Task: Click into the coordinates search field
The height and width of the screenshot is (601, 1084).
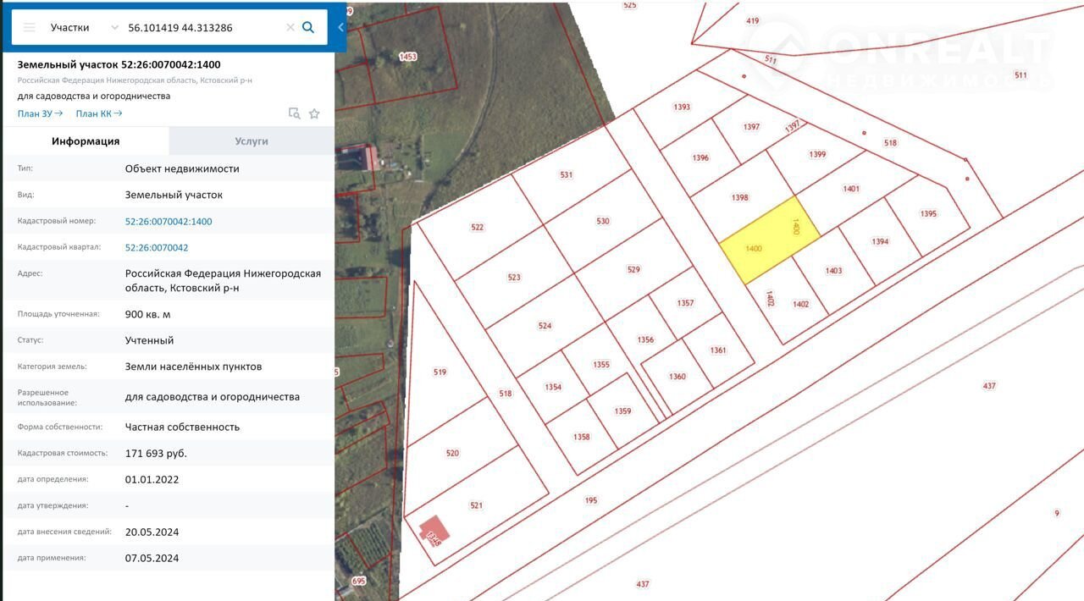Action: 203,27
